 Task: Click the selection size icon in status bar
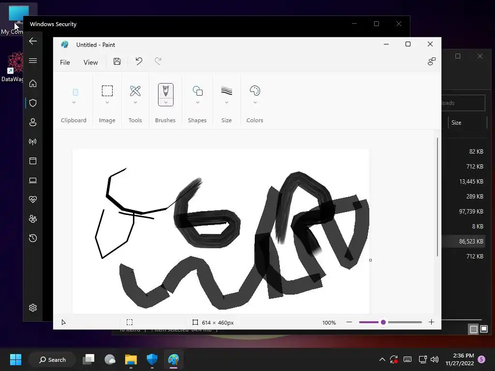click(x=130, y=322)
